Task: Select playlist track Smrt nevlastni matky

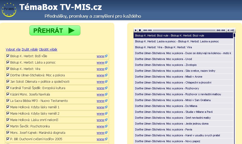Action: tap(183, 118)
